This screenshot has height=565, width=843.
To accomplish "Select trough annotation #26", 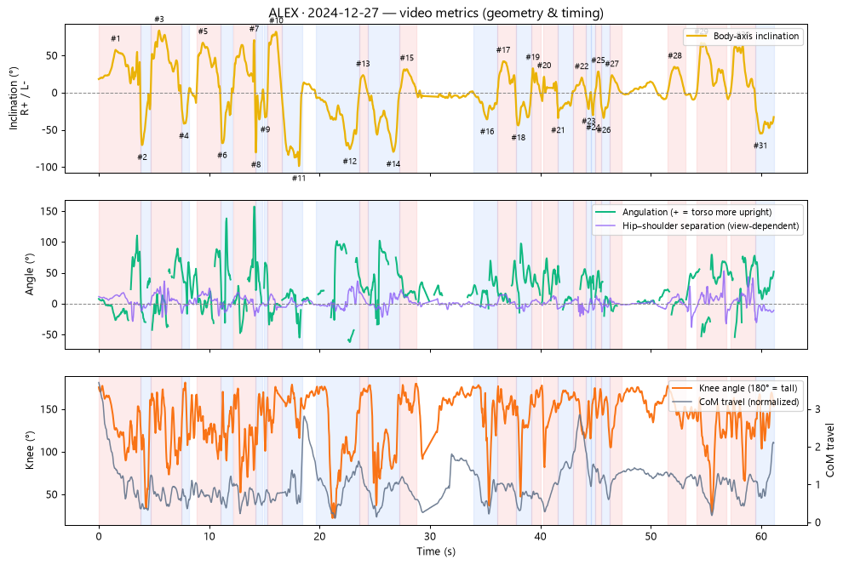I will click(604, 130).
